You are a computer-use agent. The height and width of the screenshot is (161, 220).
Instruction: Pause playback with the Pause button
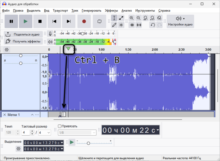pyautogui.click(x=11, y=21)
